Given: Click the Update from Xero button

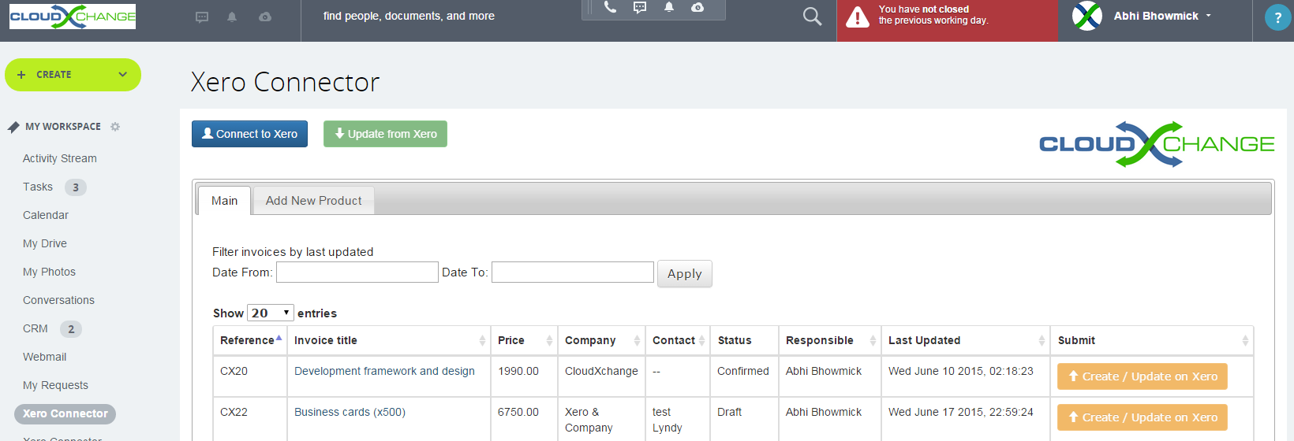Looking at the screenshot, I should coord(385,134).
